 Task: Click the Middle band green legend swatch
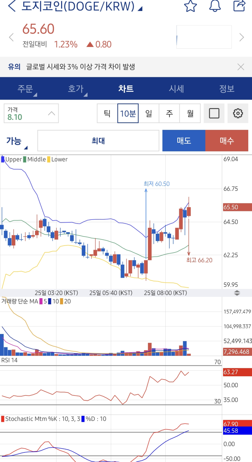tap(25, 159)
